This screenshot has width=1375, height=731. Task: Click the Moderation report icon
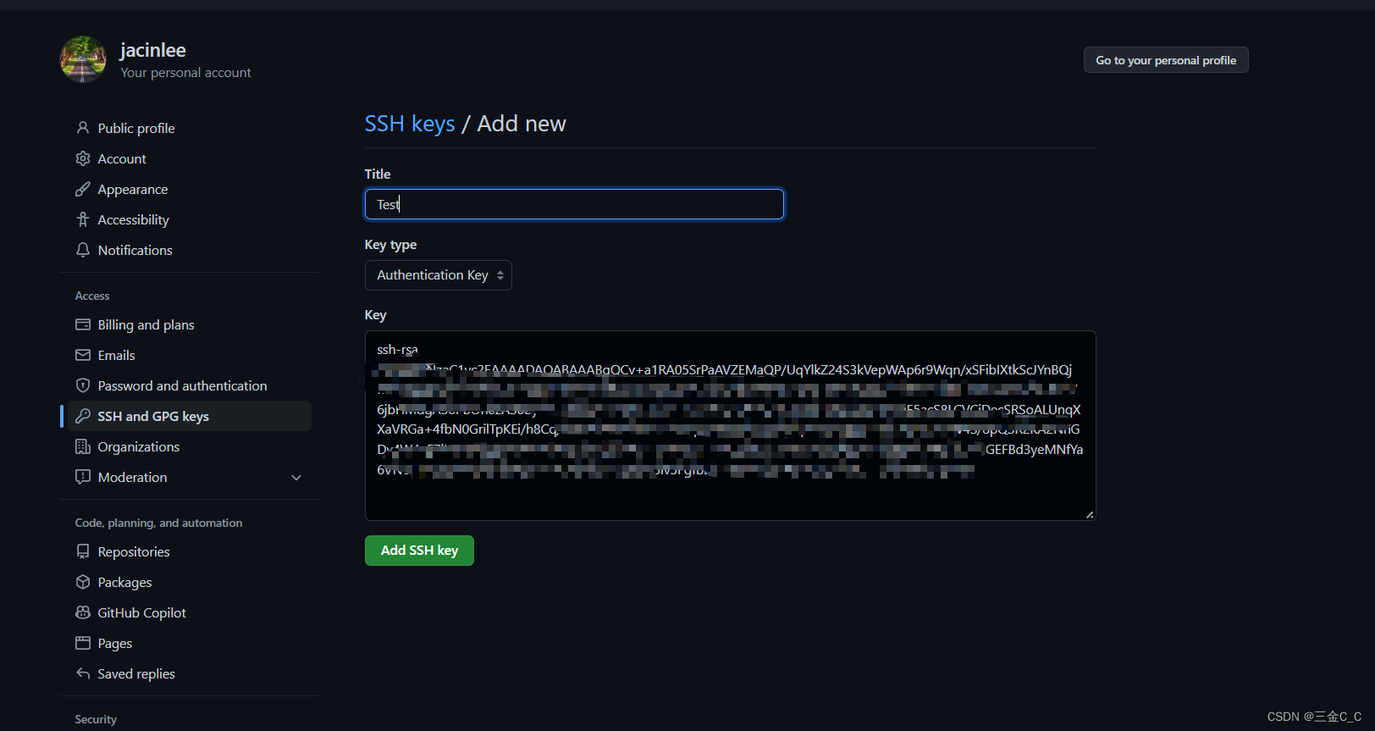[x=83, y=477]
